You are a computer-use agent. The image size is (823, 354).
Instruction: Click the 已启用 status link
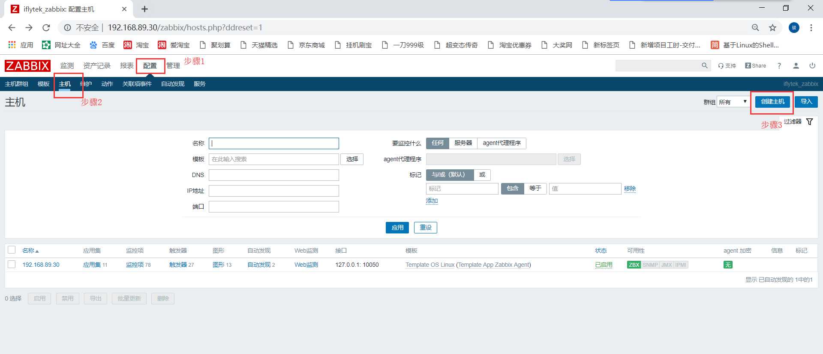pos(604,265)
